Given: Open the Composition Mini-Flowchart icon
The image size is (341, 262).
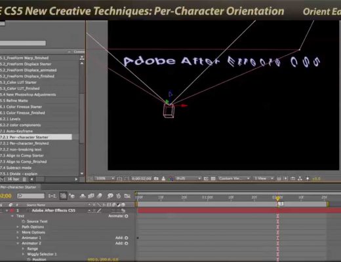Looking at the screenshot, I should coord(52,196).
